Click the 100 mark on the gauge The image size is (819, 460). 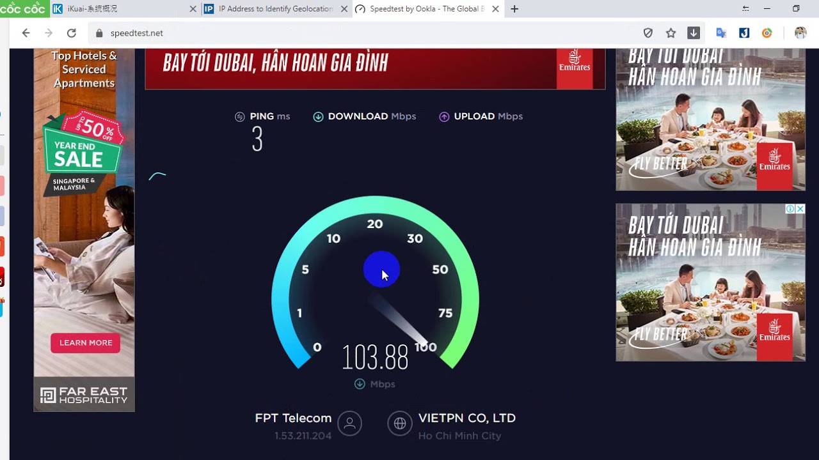[425, 348]
